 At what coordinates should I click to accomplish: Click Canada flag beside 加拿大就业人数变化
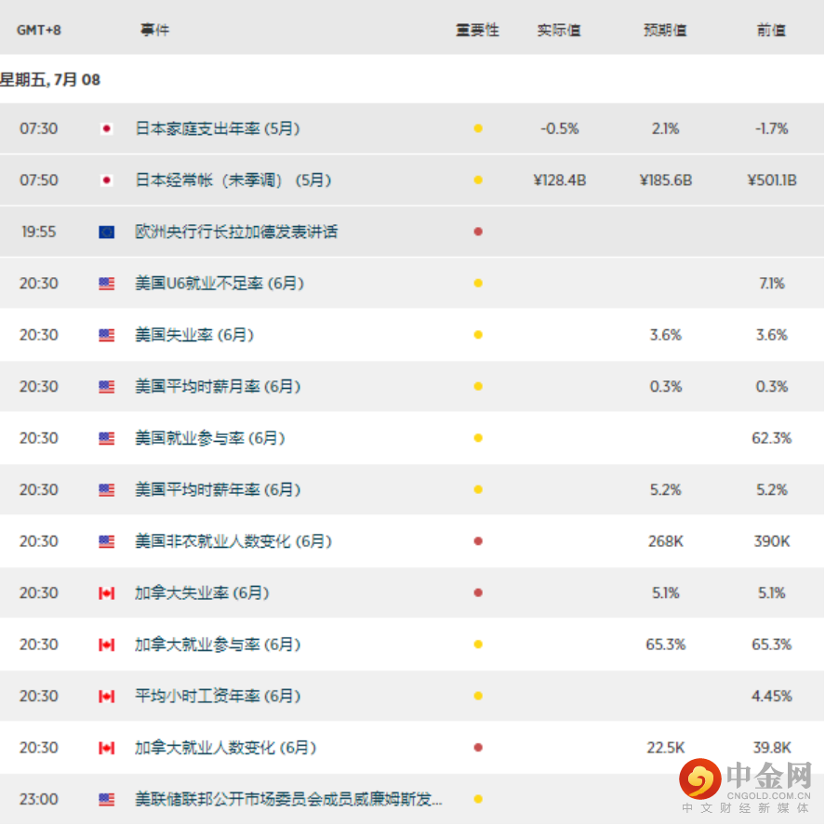tap(107, 747)
